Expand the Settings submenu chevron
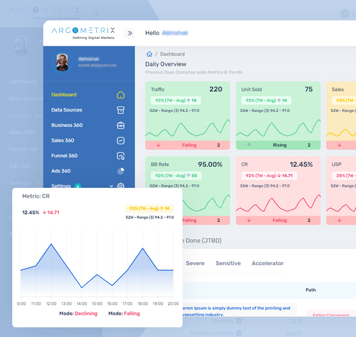The image size is (356, 337). click(111, 186)
